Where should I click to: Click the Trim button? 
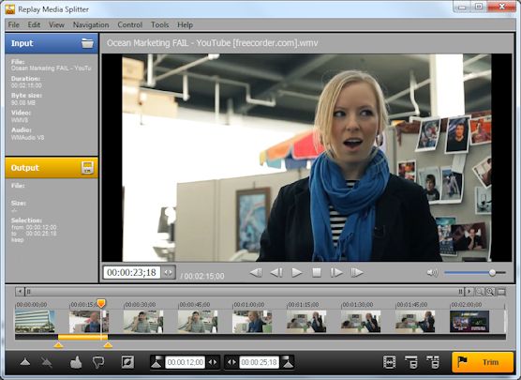(483, 362)
